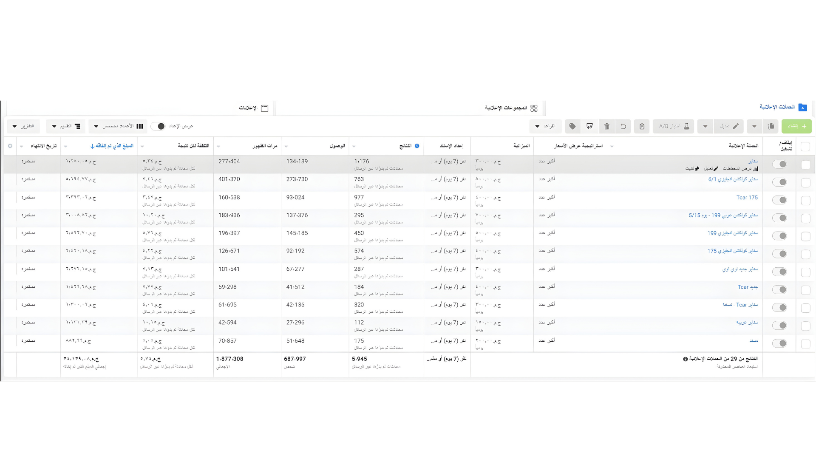Click the import/export arrows icon
816x459 pixels.
coord(589,126)
